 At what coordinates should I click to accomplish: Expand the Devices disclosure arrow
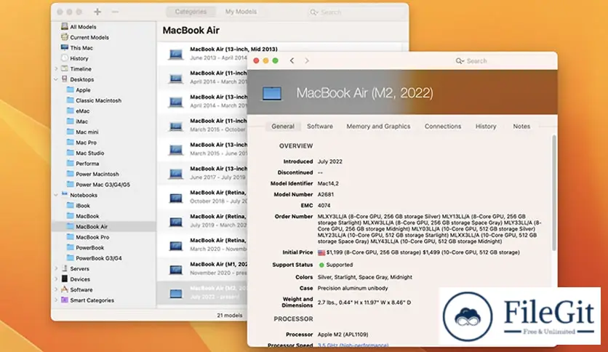[56, 279]
